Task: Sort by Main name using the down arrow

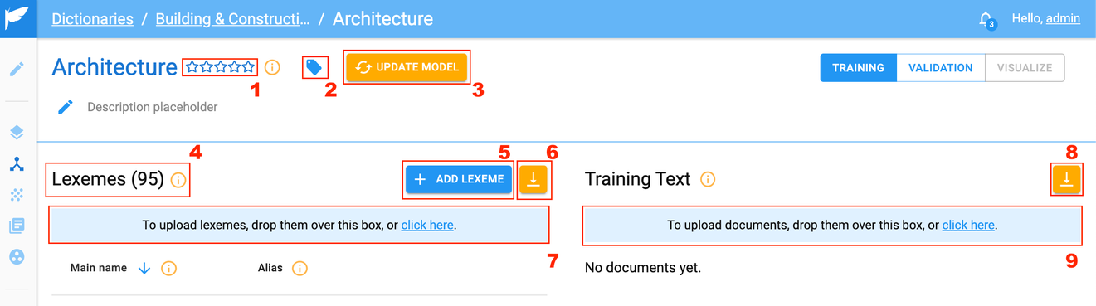Action: [144, 268]
